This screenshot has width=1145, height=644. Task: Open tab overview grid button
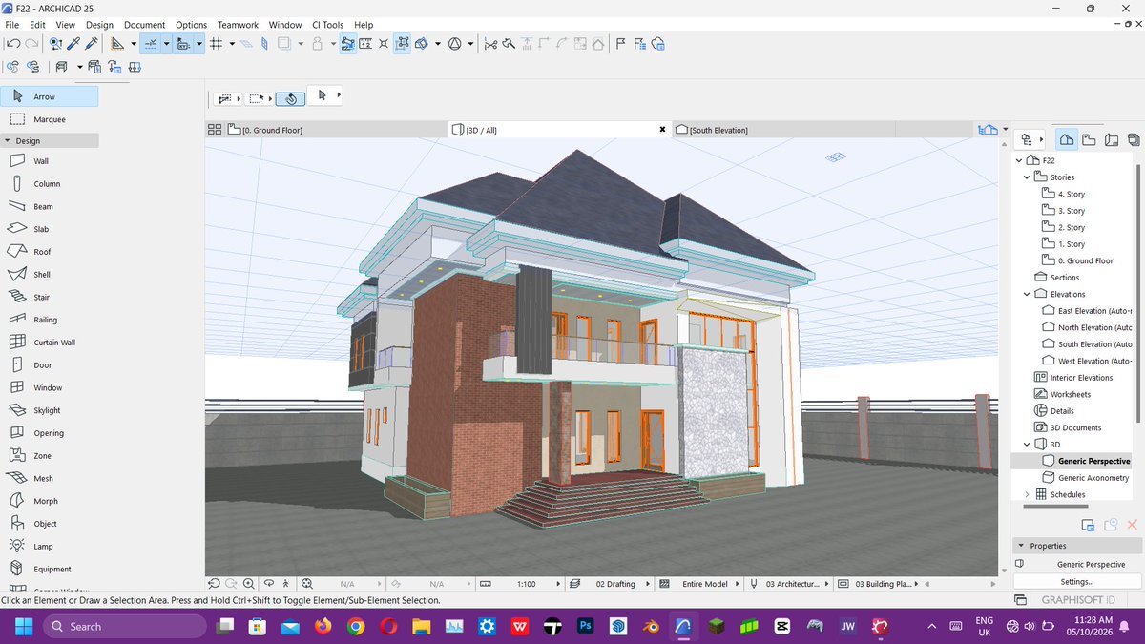[215, 130]
